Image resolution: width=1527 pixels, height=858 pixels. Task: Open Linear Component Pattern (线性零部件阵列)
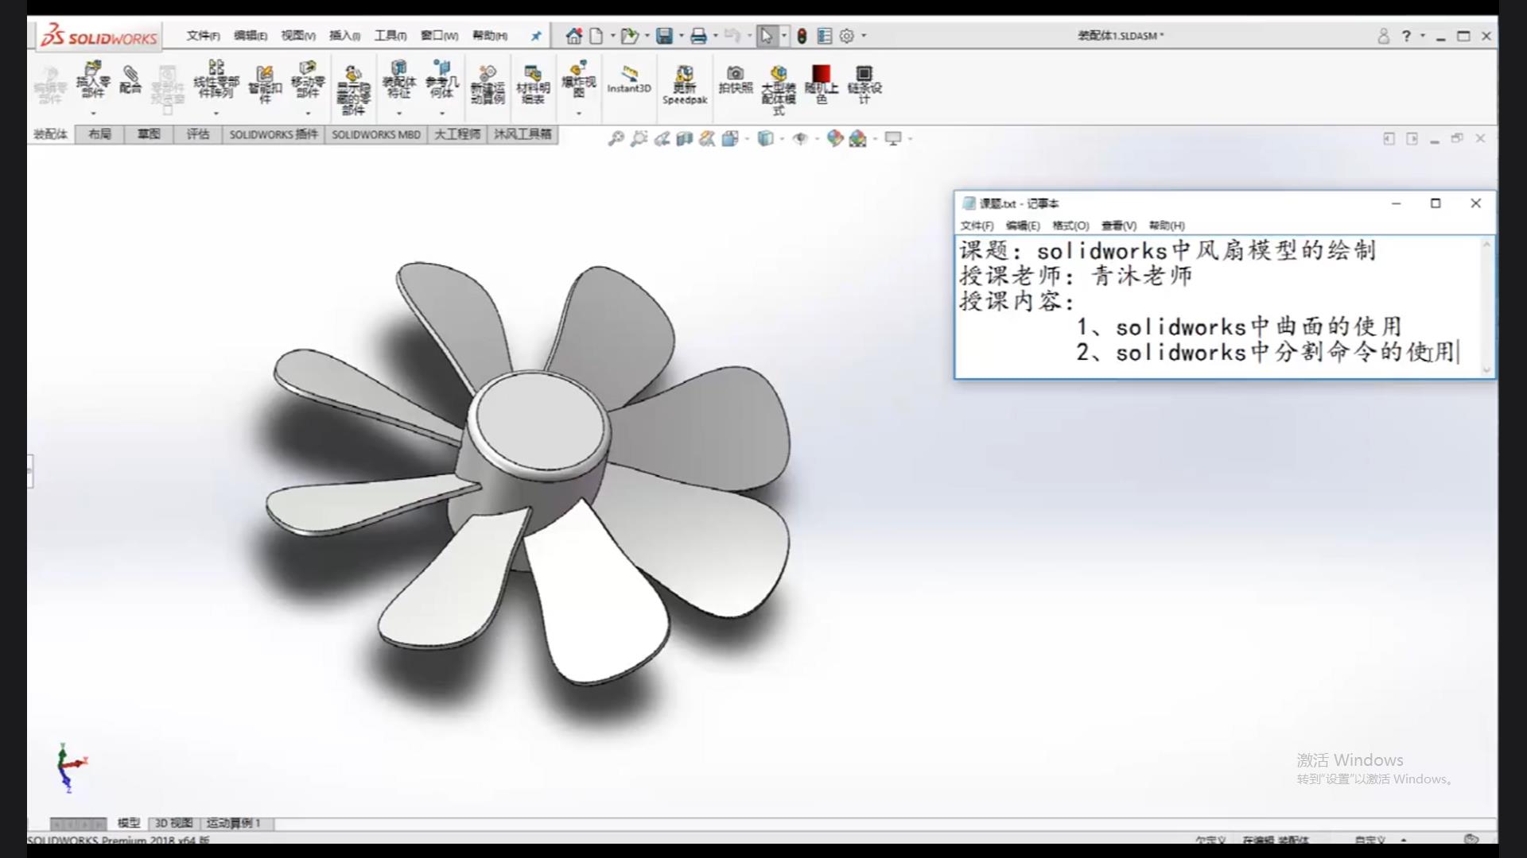pos(216,79)
